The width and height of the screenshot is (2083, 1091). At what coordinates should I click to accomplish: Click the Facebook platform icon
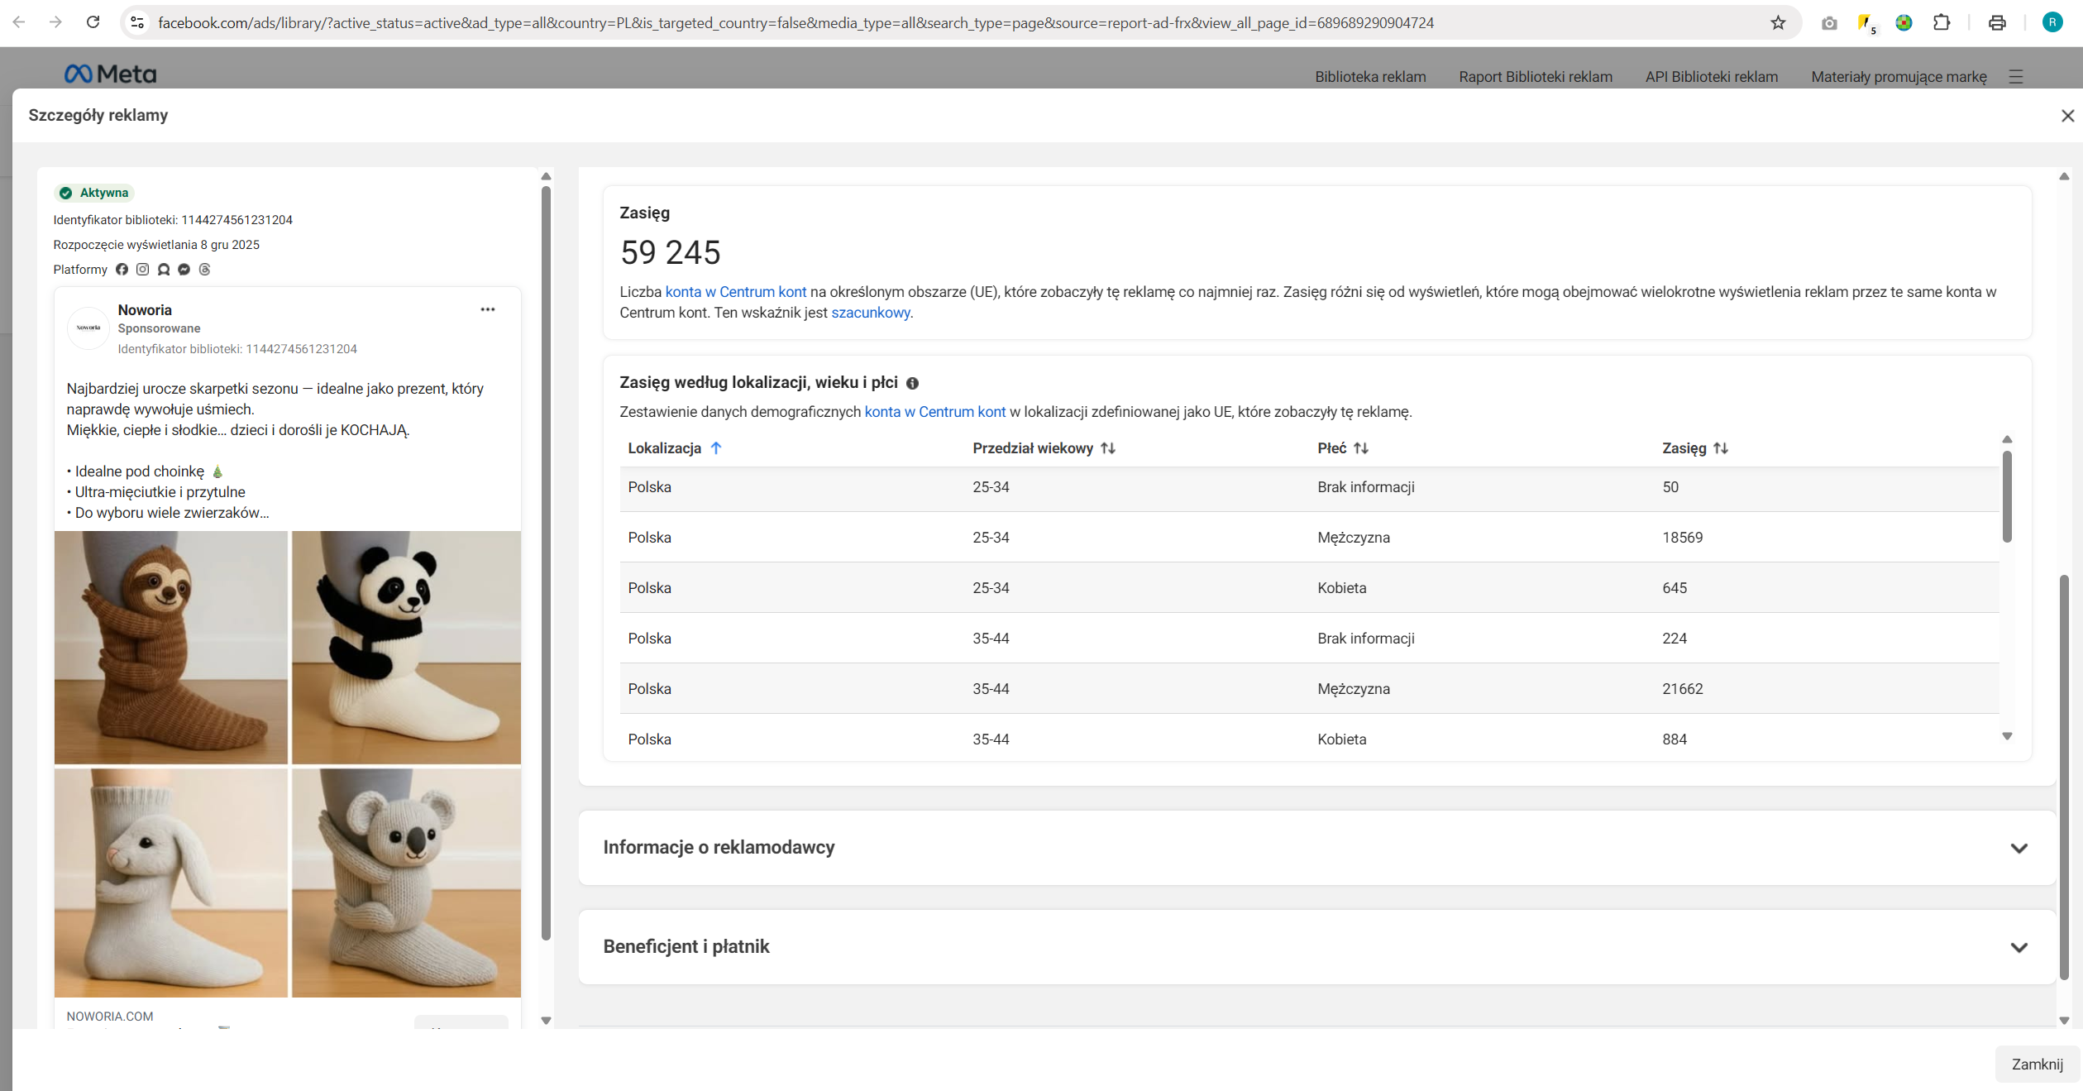(x=122, y=270)
